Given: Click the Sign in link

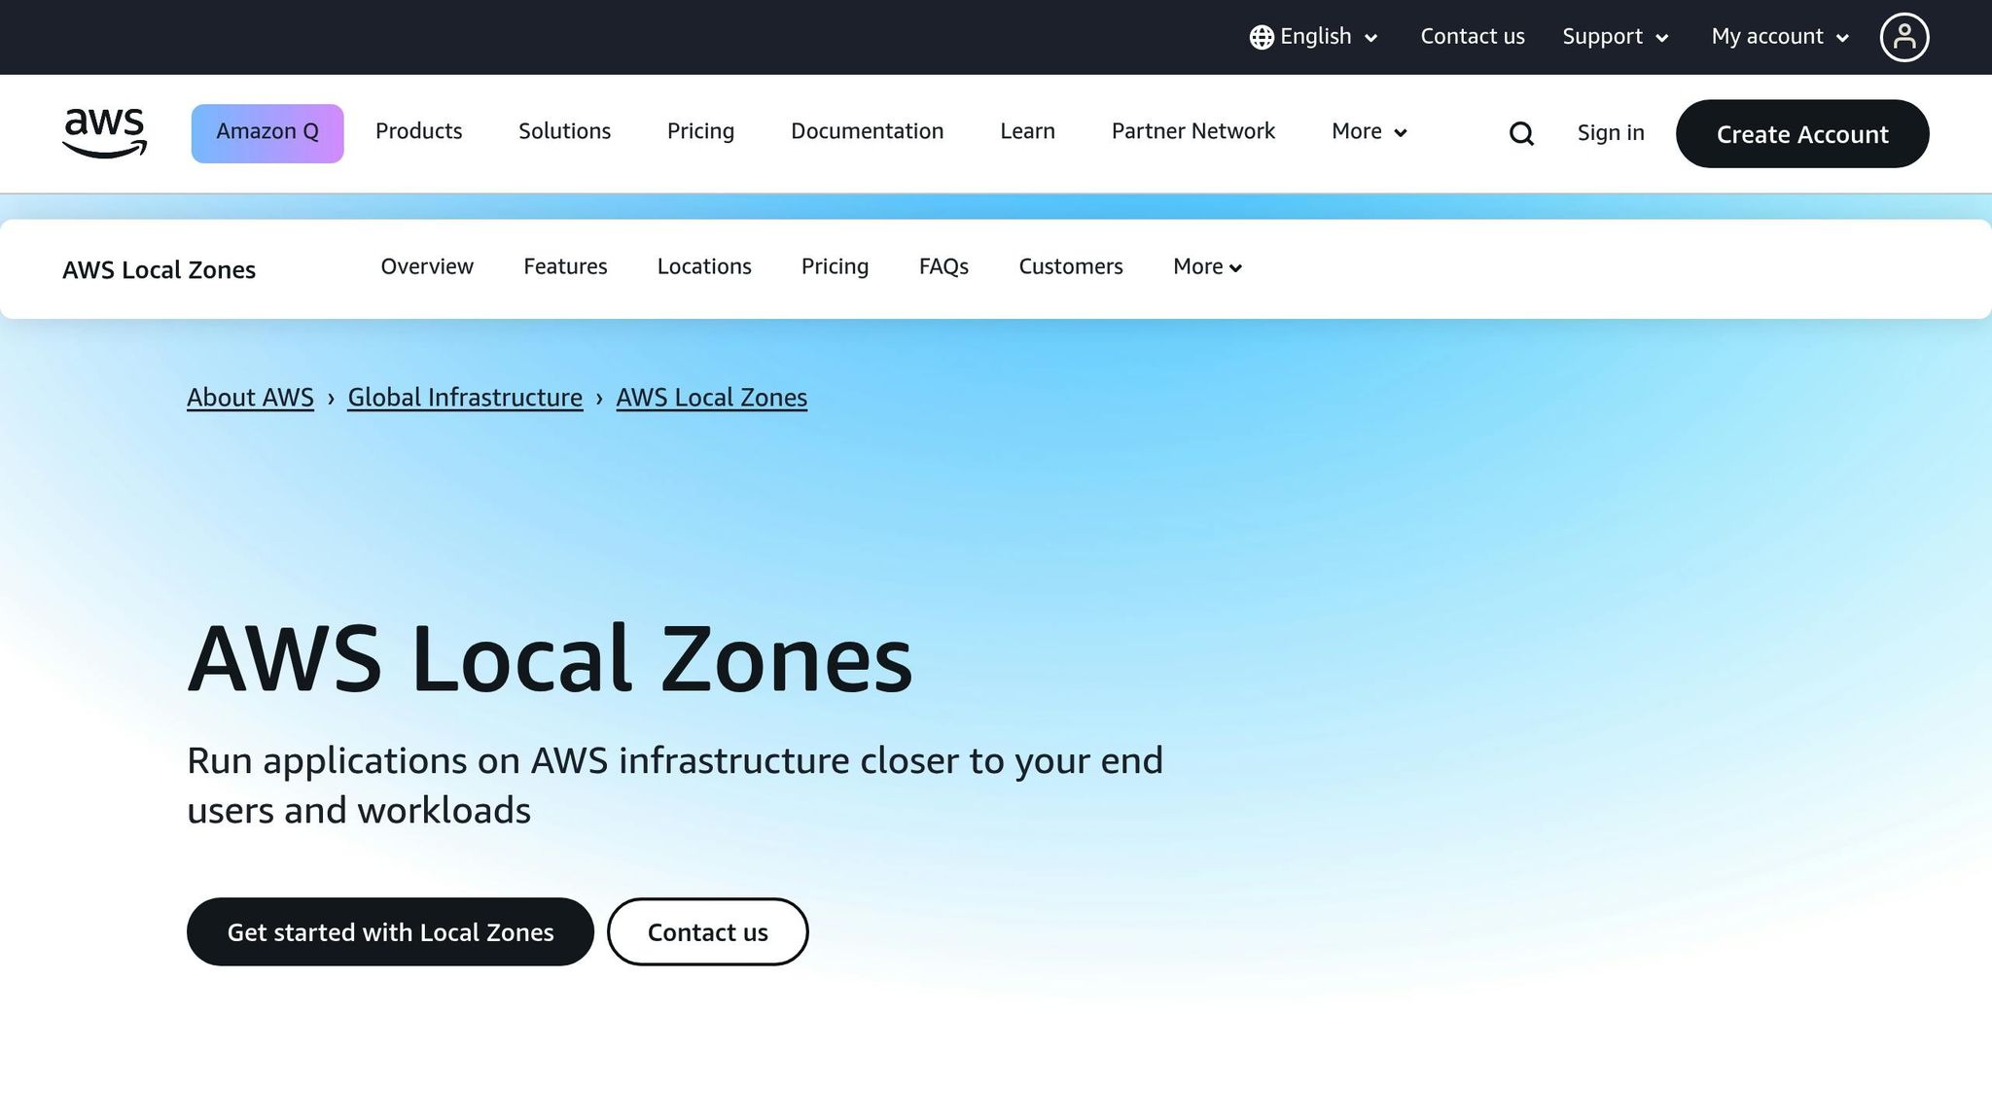Looking at the screenshot, I should click(1611, 133).
